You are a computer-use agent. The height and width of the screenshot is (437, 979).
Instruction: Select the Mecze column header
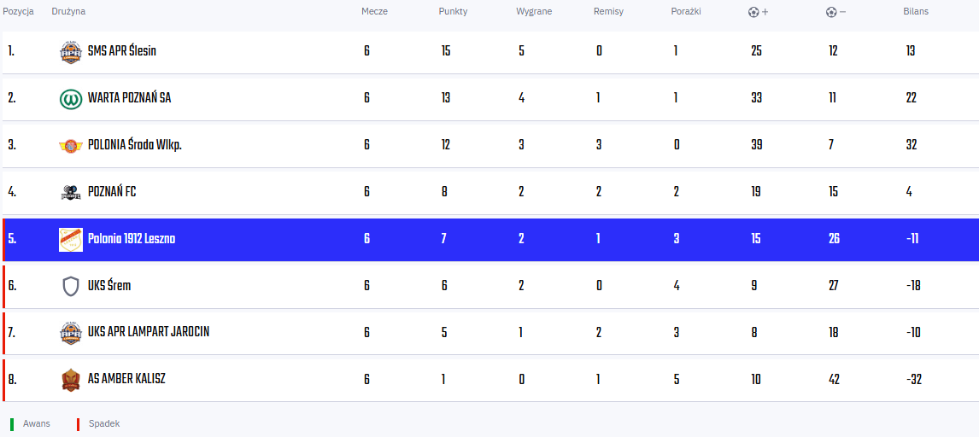pos(375,11)
